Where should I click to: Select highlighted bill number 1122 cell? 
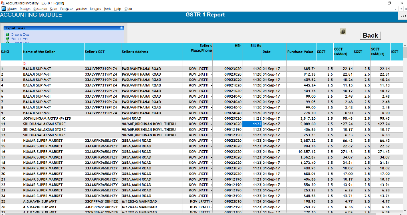[252, 124]
